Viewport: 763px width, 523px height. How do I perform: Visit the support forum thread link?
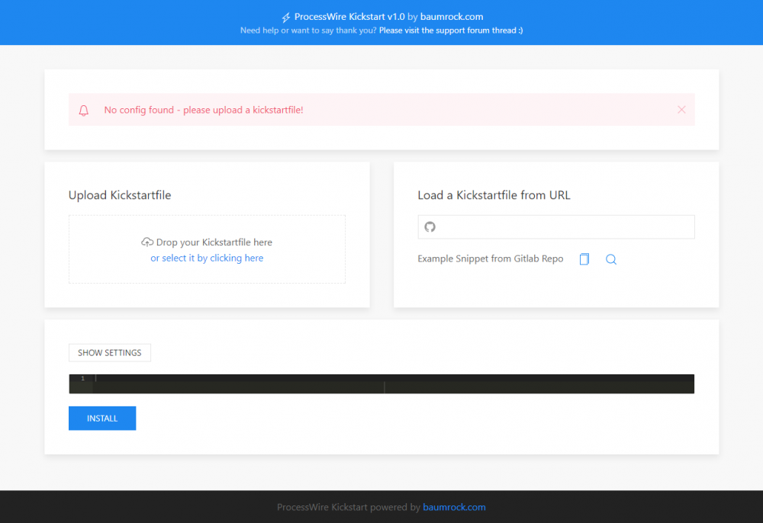[450, 30]
